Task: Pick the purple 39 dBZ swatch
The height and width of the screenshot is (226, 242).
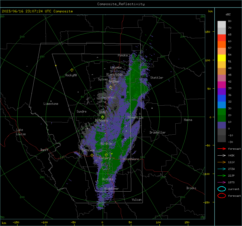Action: pyautogui.click(x=222, y=91)
